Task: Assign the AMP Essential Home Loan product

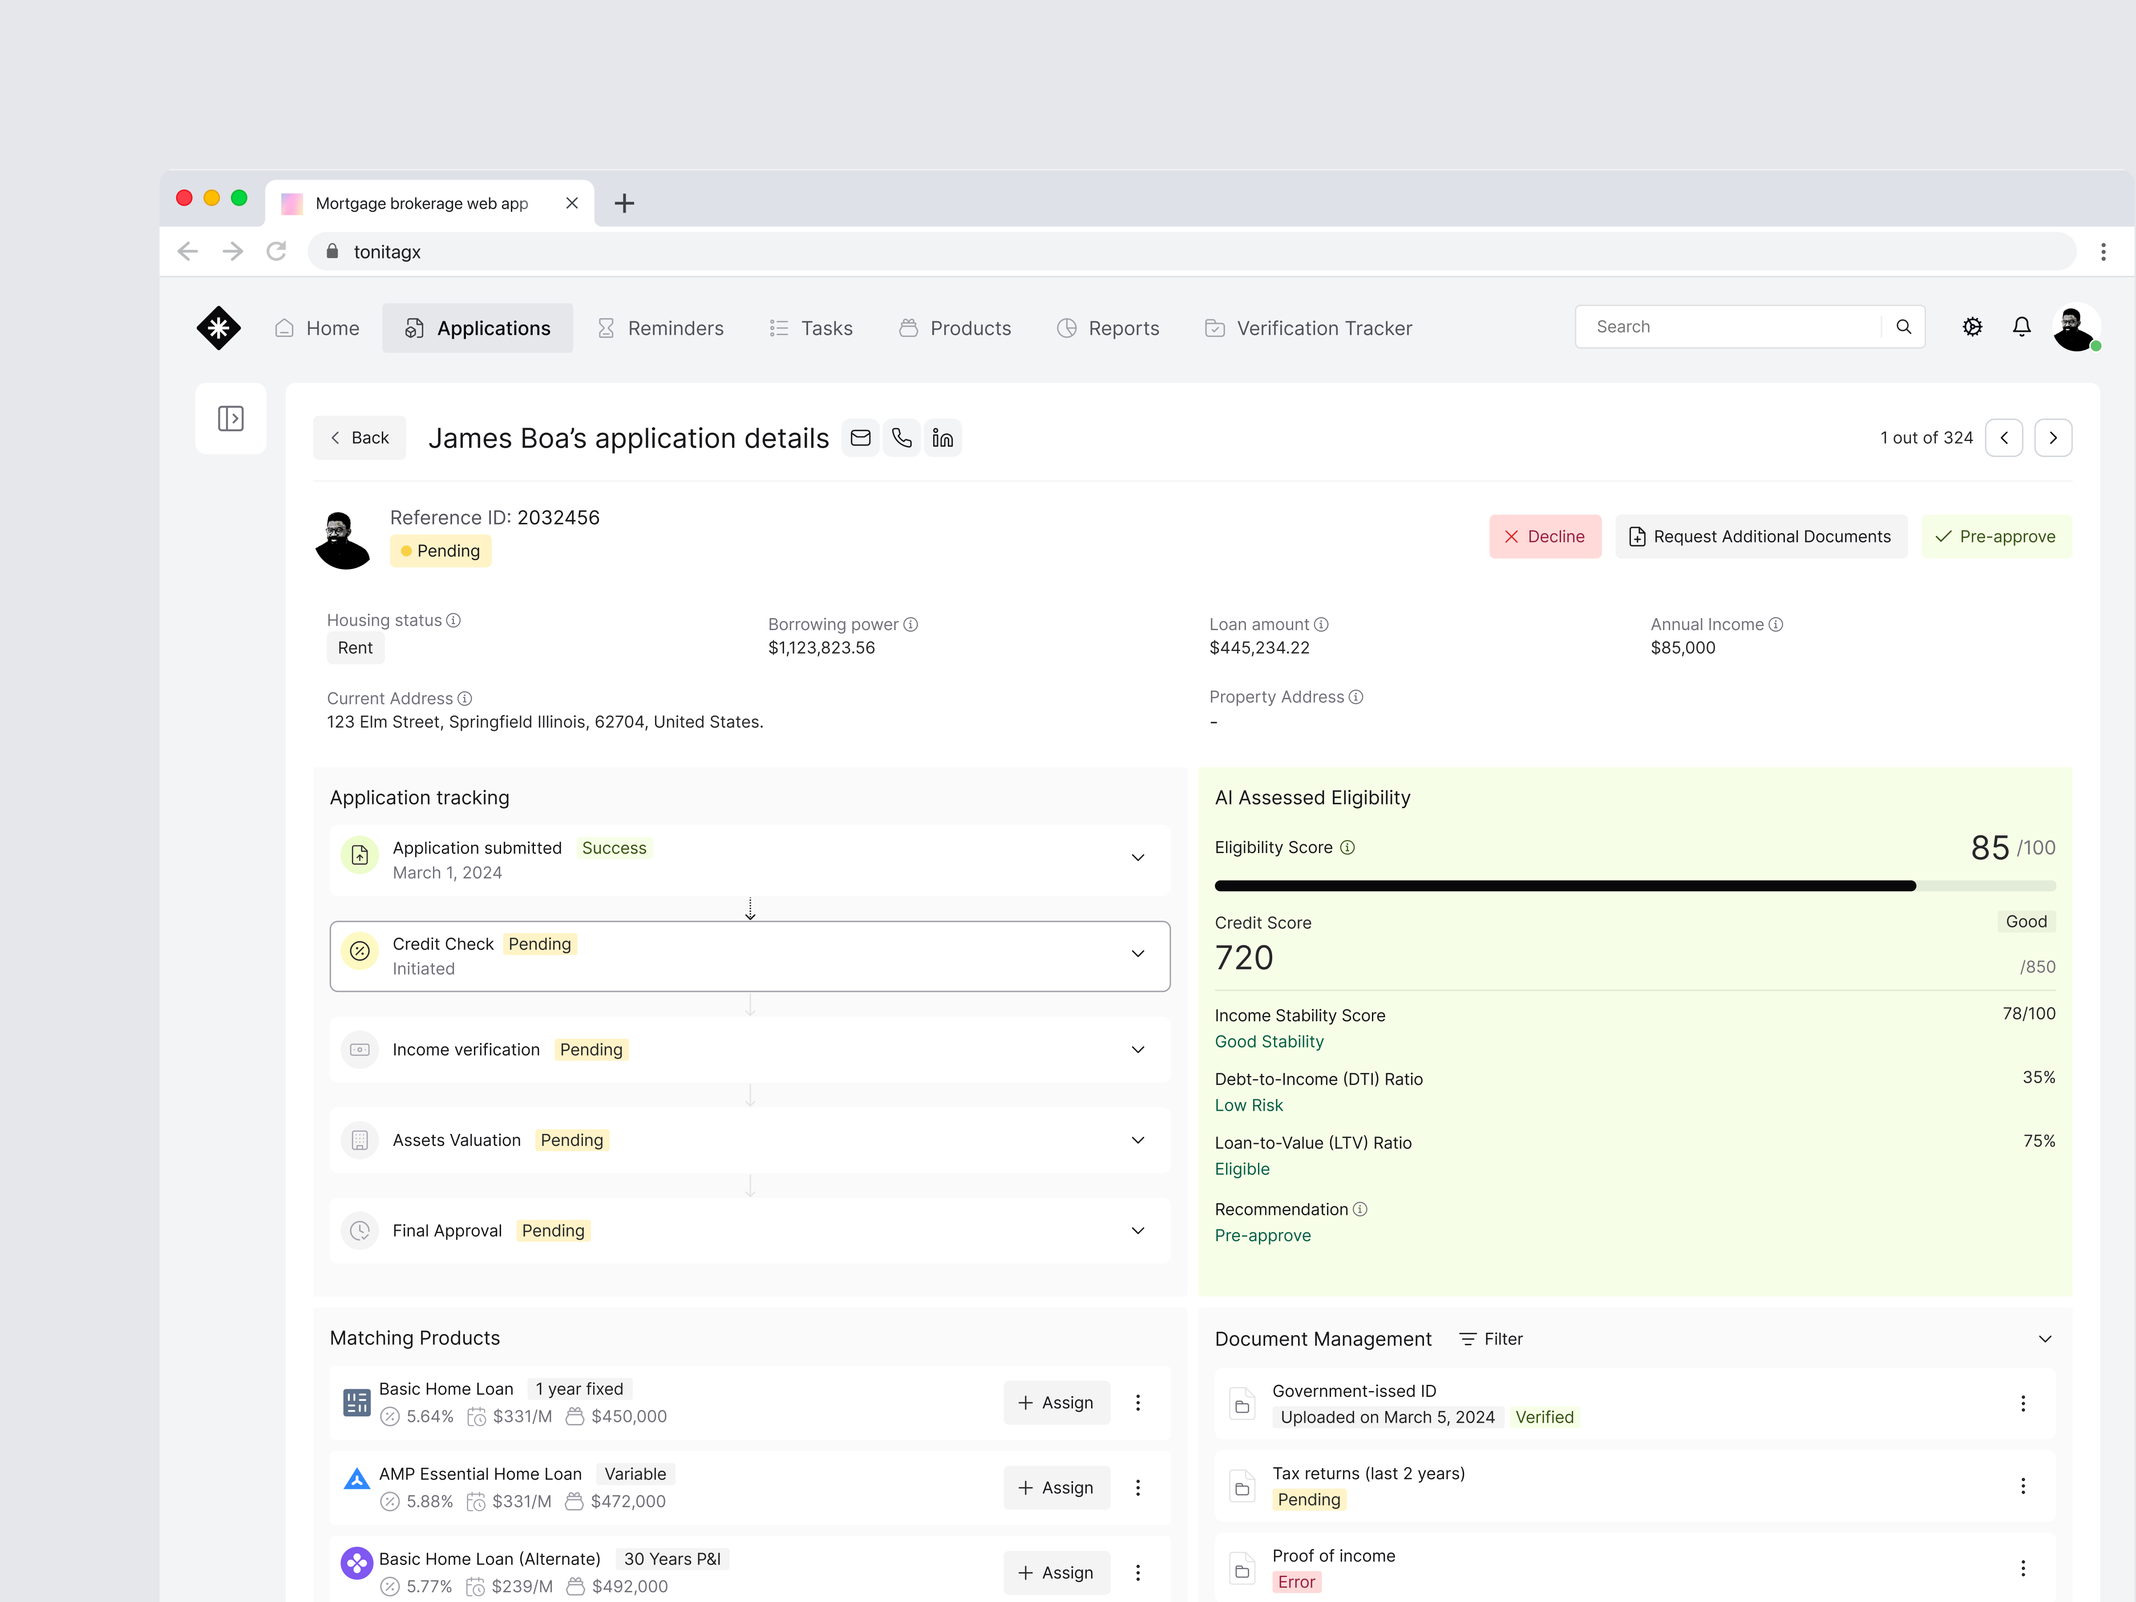Action: pyautogui.click(x=1056, y=1487)
